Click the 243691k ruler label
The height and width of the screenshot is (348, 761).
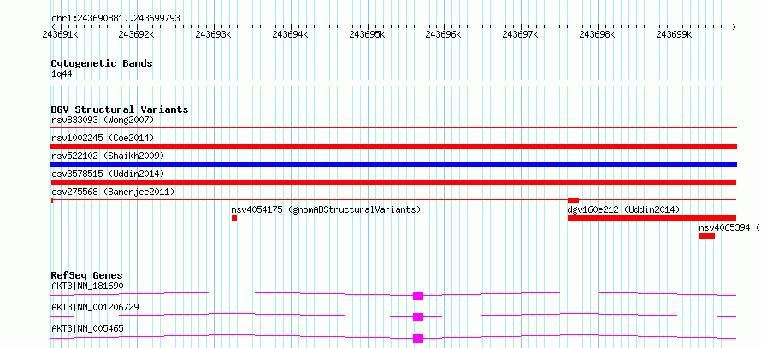click(61, 34)
